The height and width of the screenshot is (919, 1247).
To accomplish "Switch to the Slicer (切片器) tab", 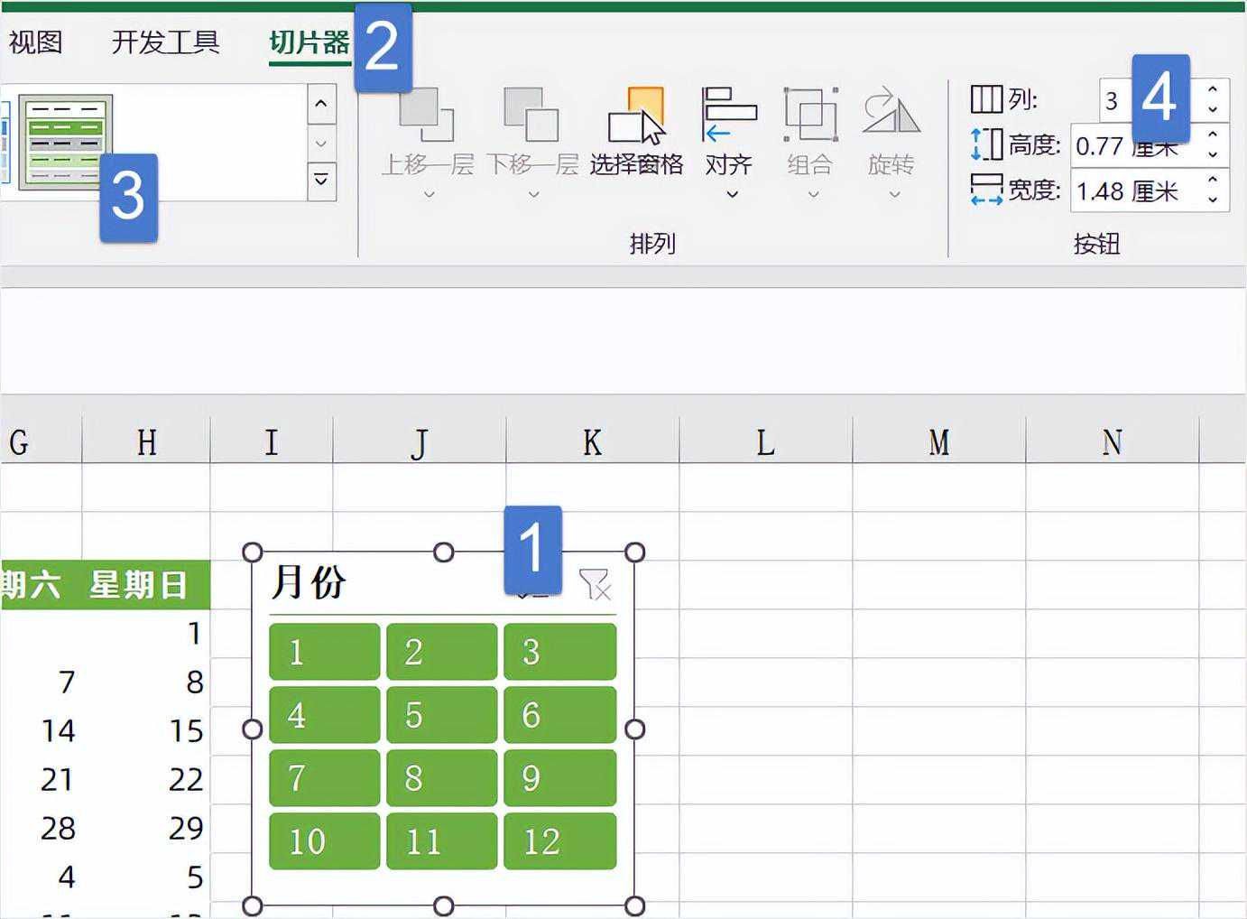I will coord(309,42).
